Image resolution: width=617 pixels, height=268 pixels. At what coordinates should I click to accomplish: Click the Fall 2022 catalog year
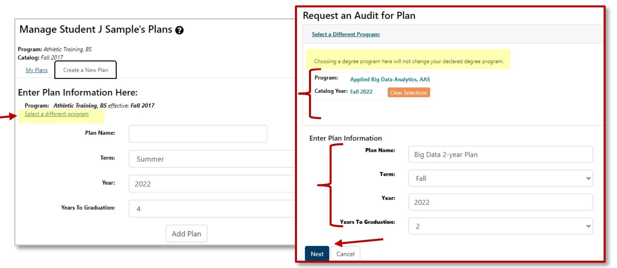(x=361, y=92)
